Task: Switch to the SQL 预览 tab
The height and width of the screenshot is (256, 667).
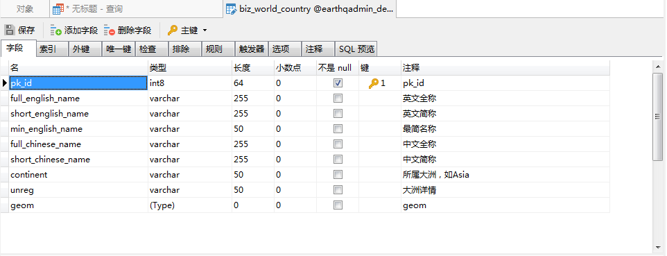Action: pyautogui.click(x=356, y=49)
